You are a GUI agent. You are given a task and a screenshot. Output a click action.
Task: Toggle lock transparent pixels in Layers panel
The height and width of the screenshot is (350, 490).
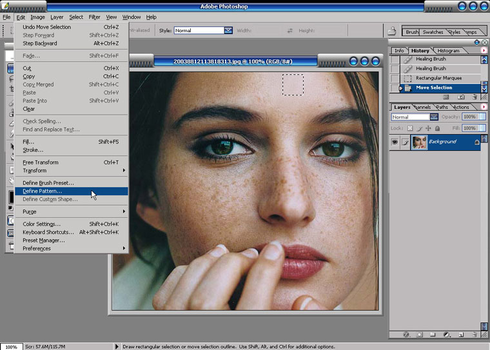pyautogui.click(x=409, y=129)
